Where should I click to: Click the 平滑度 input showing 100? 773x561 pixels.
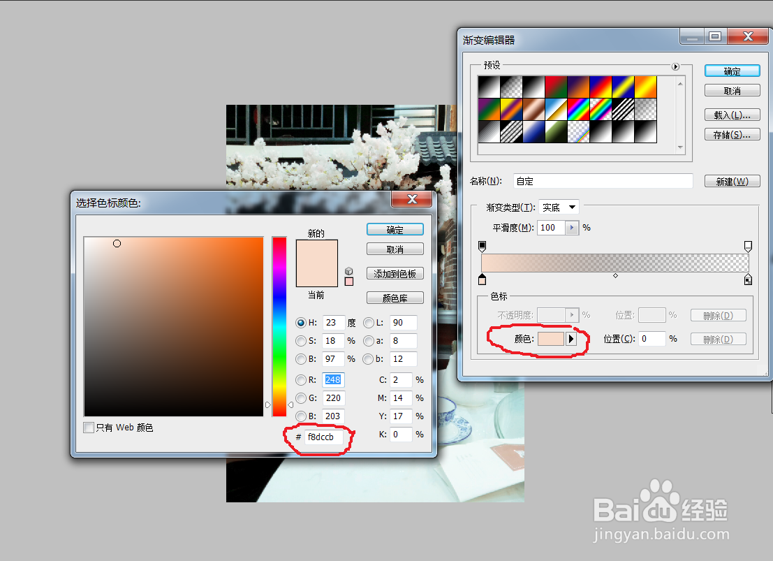[x=552, y=228]
